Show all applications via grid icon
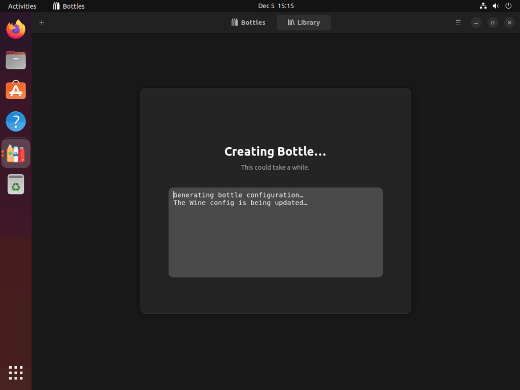 click(x=16, y=373)
